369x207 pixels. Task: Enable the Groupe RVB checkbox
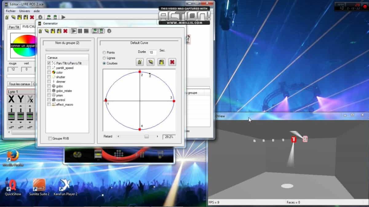tap(50, 138)
